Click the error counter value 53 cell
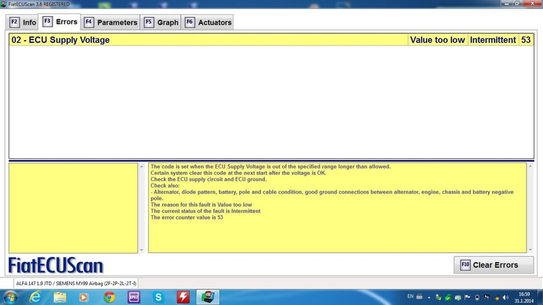 tap(526, 40)
